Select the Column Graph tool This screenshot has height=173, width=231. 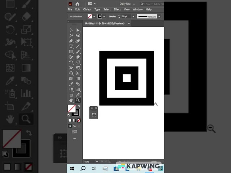[78, 89]
